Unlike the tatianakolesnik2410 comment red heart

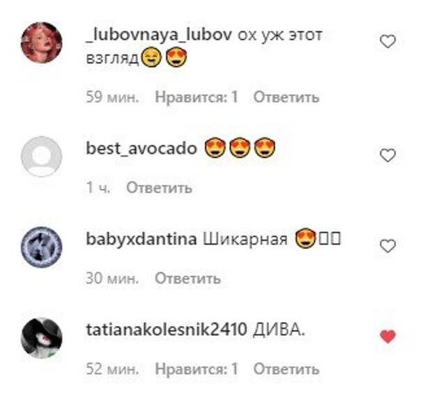point(388,336)
